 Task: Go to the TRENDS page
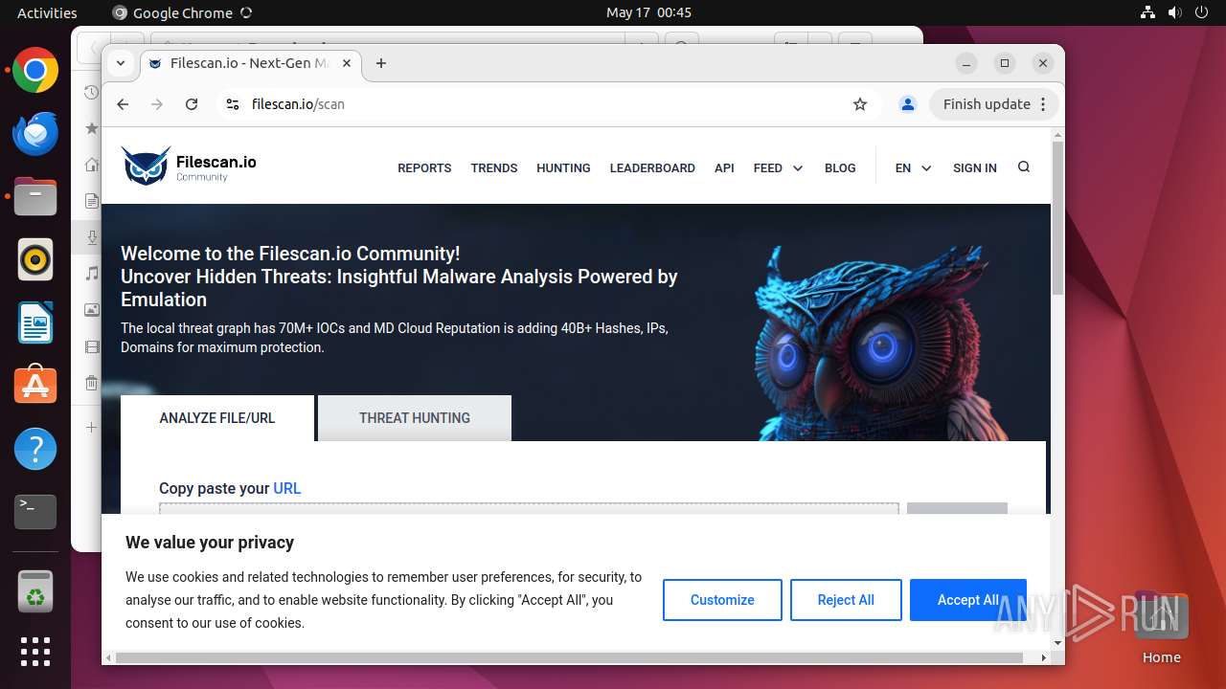[x=494, y=167]
